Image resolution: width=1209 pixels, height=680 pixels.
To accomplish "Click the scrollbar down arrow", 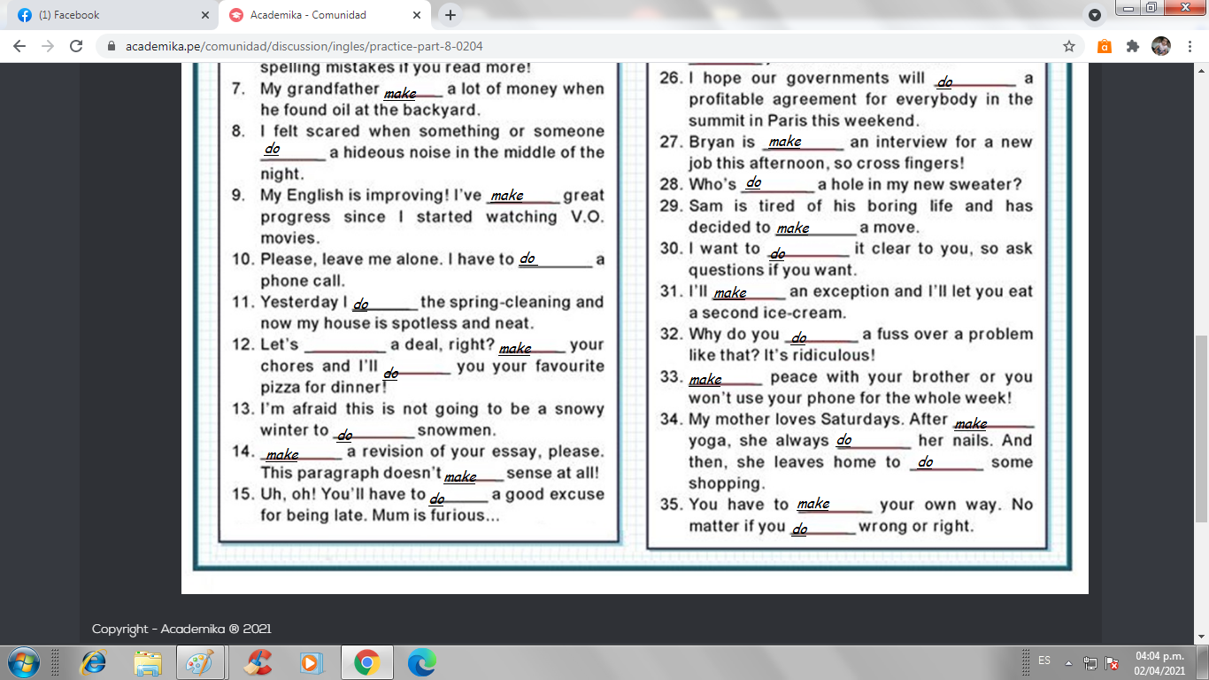I will click(1201, 637).
